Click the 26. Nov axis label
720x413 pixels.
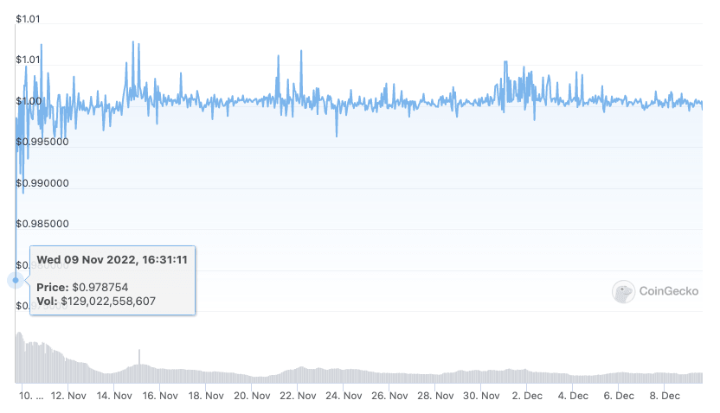[389, 396]
